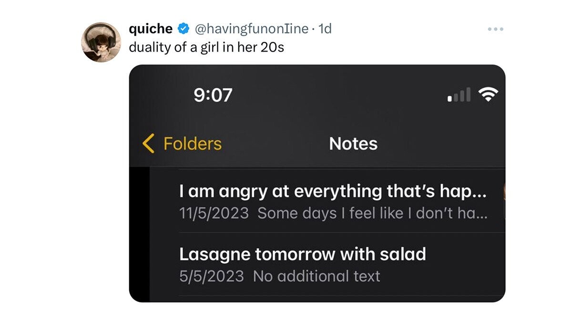The image size is (572, 322).
Task: Open the thumbnail beside the angry note
Action: click(504, 201)
